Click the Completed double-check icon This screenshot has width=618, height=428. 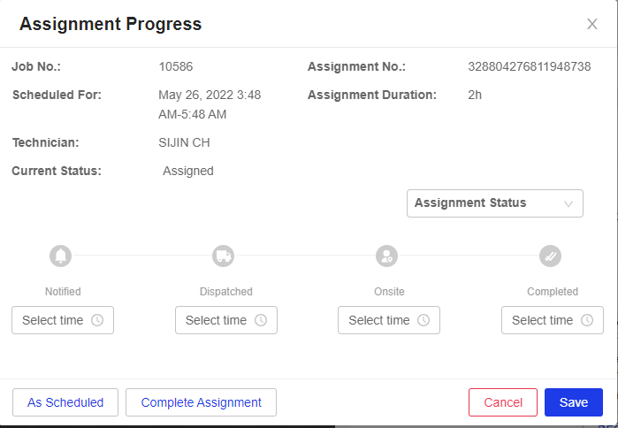550,256
